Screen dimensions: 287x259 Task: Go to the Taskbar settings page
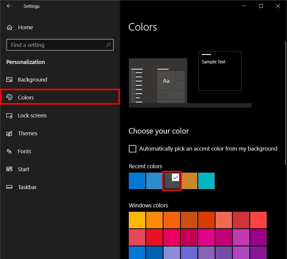click(x=27, y=187)
